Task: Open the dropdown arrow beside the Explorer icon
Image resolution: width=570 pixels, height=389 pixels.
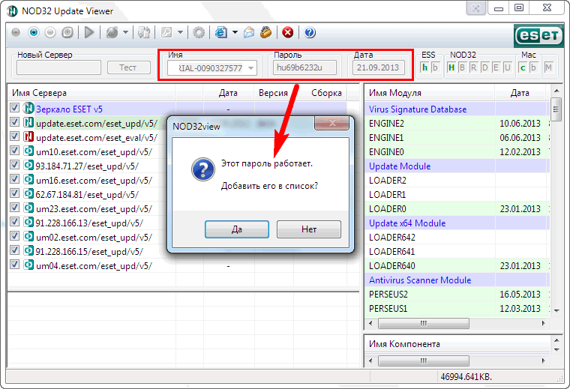Action: point(235,32)
